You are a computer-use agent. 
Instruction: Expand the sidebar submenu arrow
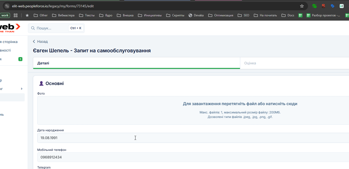tap(22, 89)
